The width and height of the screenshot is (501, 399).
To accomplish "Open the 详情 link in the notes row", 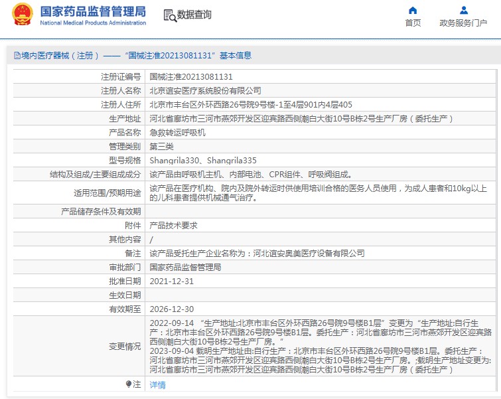I will click(x=157, y=384).
